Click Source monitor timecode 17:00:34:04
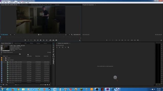163x91 pixels. pos(4,35)
